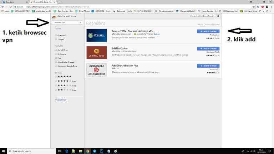
Task: Enable the Runs Offline checkbox
Action: 56,50
